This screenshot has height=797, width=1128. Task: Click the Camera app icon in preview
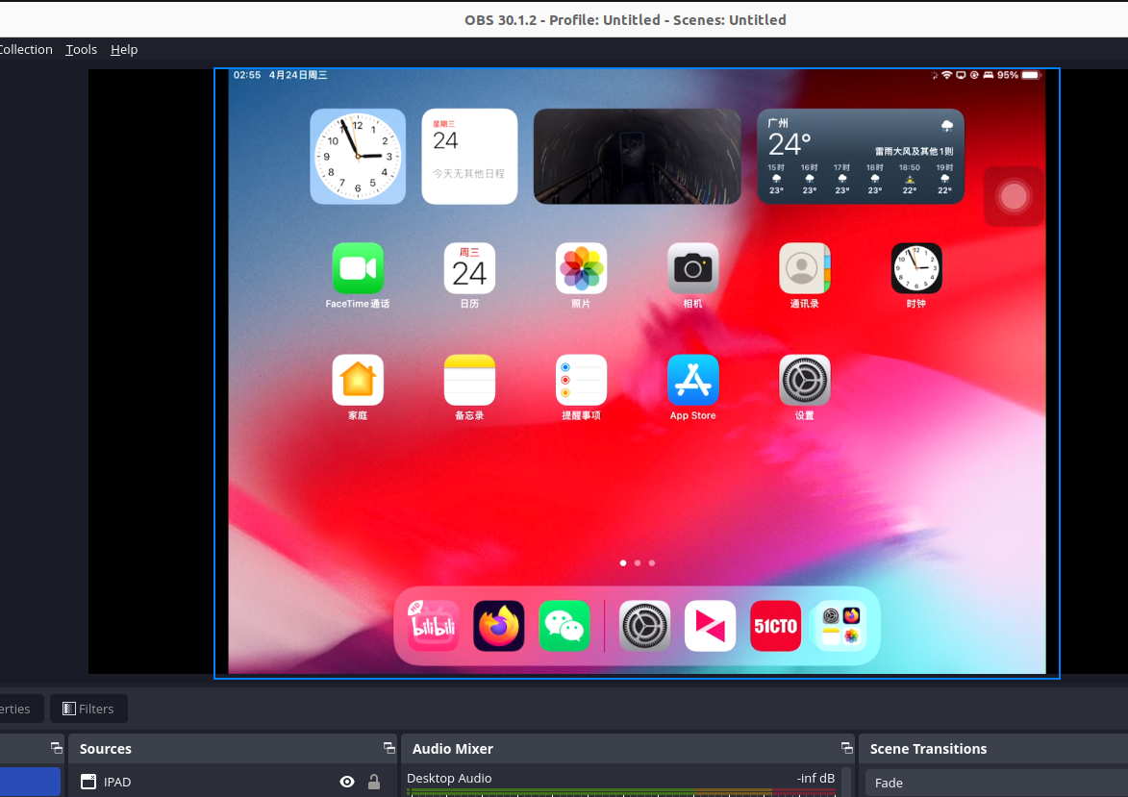click(x=692, y=268)
